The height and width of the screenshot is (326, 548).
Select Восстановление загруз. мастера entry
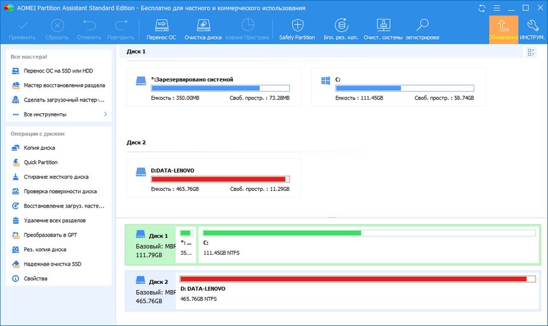click(x=64, y=206)
